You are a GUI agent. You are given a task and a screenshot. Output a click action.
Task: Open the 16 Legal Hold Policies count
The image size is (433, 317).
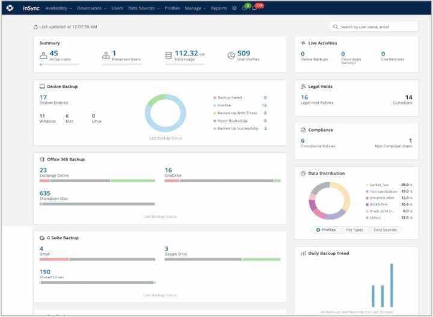coord(304,97)
